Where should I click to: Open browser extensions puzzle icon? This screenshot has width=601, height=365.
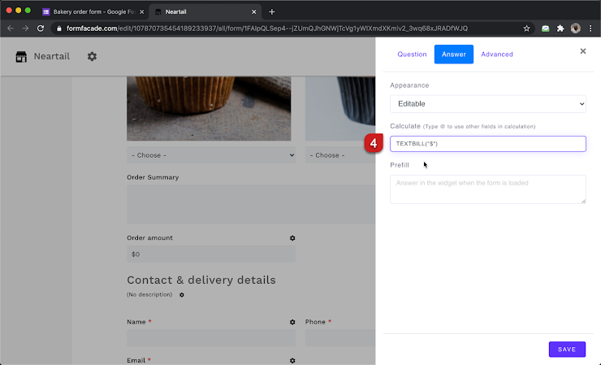point(560,28)
